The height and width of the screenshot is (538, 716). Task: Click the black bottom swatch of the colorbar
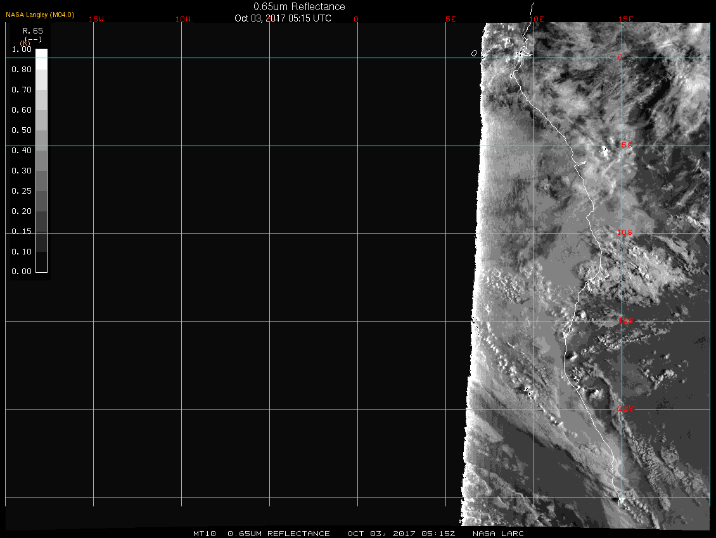[x=42, y=262]
